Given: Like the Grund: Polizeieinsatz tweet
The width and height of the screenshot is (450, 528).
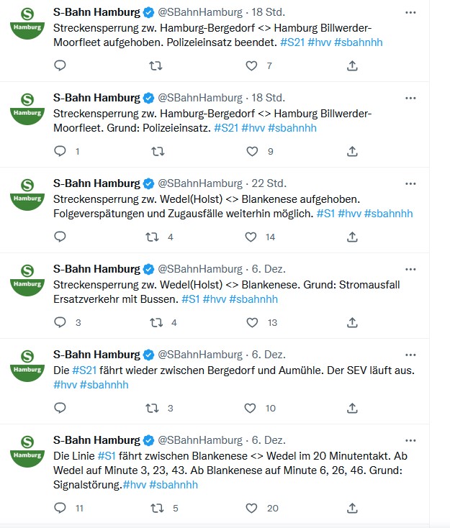Looking at the screenshot, I should tap(251, 151).
